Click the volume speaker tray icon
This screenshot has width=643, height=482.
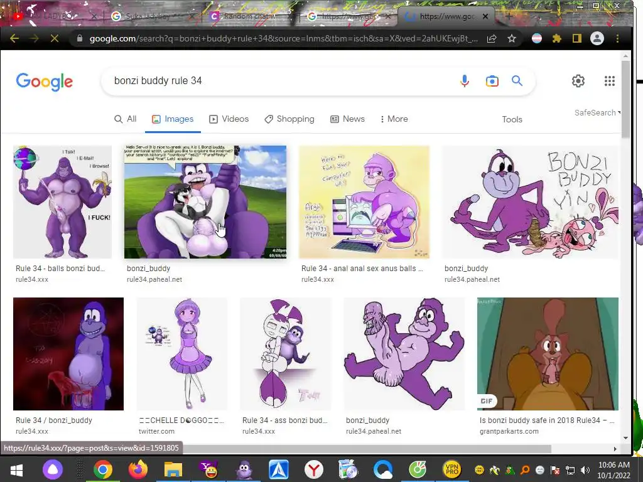585,469
